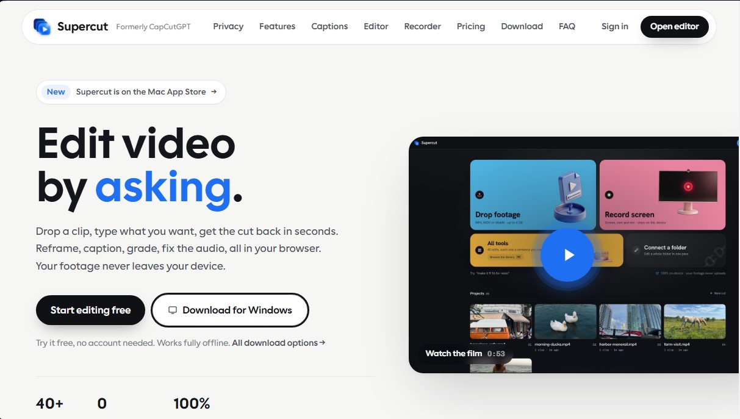Click the arrow icon after "All download options"
This screenshot has width=740, height=419.
pos(322,343)
